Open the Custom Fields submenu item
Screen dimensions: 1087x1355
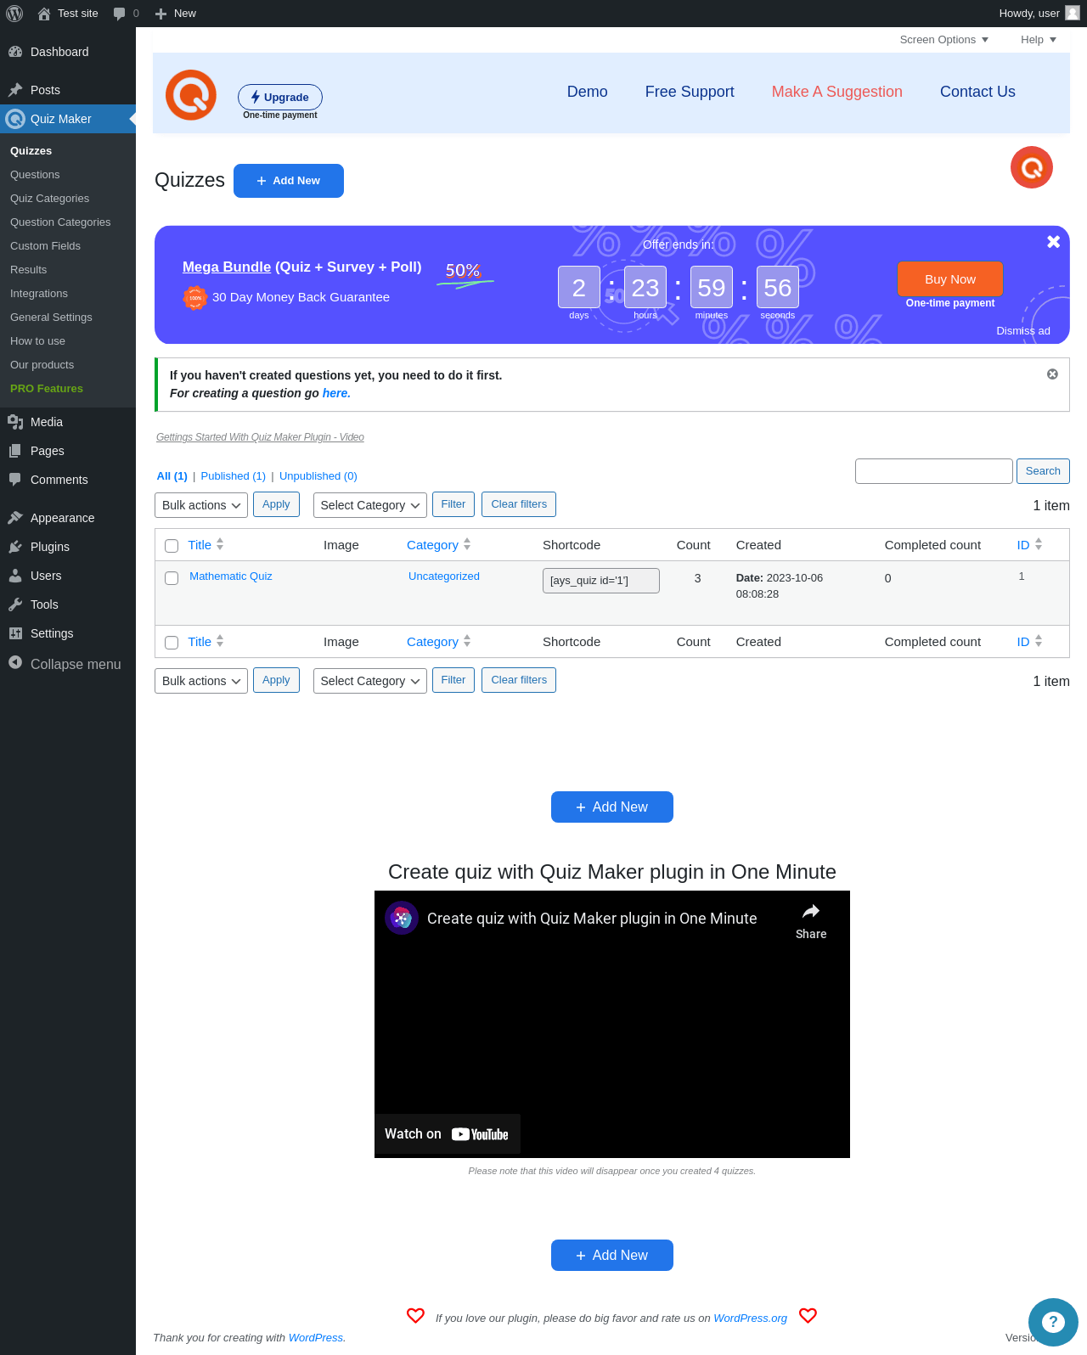[x=45, y=246]
